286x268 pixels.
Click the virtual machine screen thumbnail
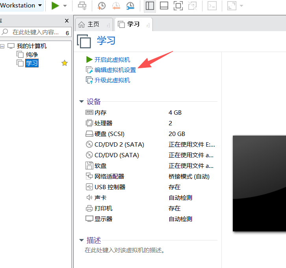259,183
